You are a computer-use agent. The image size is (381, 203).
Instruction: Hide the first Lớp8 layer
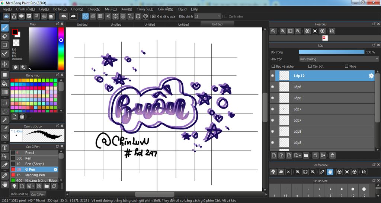[273, 132]
